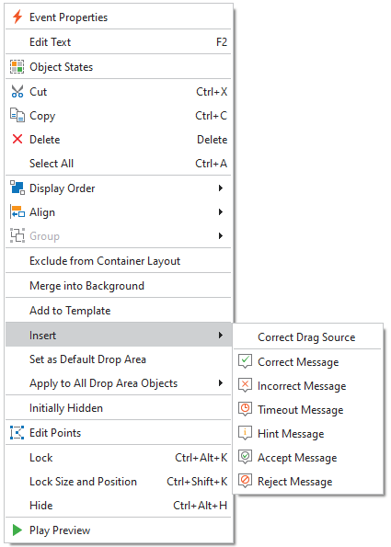Click the Timeout Message clock icon
Viewport: 391px width, 547px height.
pyautogui.click(x=245, y=409)
